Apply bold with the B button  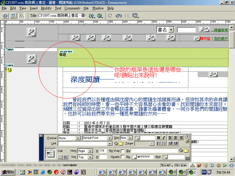pos(159,138)
